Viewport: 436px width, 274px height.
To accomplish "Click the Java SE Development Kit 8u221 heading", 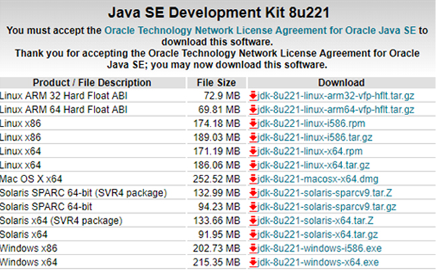I will 219,13.
